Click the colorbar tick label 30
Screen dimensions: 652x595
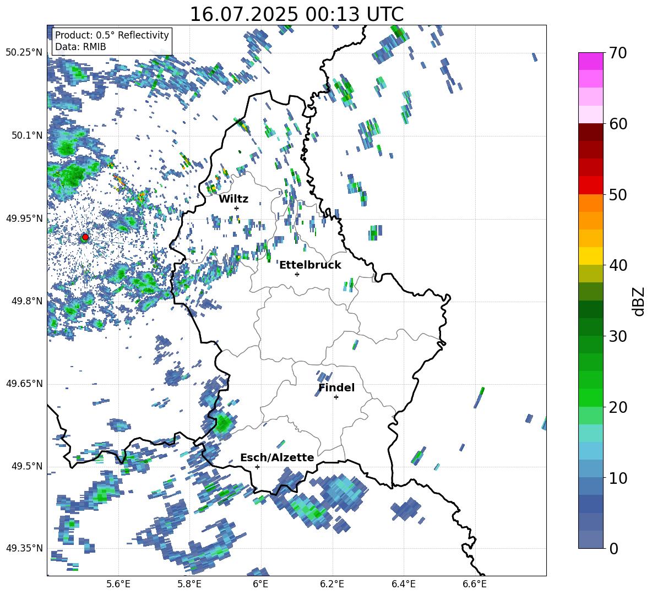(618, 336)
